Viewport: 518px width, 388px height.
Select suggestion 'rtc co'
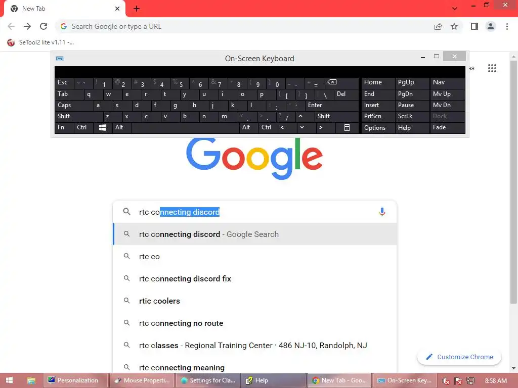(x=254, y=256)
